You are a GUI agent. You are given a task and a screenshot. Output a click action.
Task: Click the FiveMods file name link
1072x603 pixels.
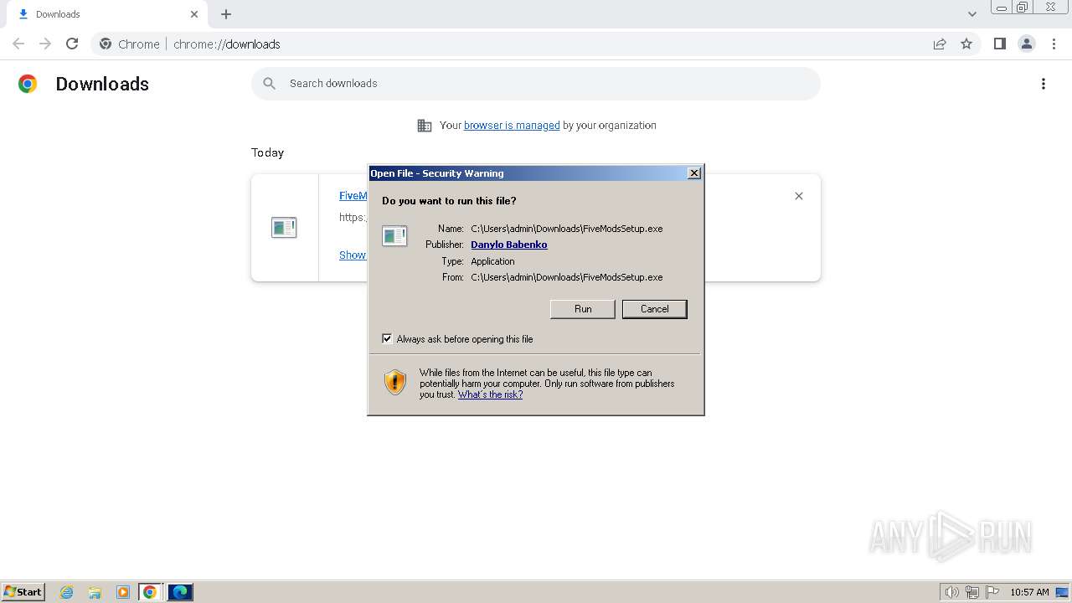click(x=353, y=196)
